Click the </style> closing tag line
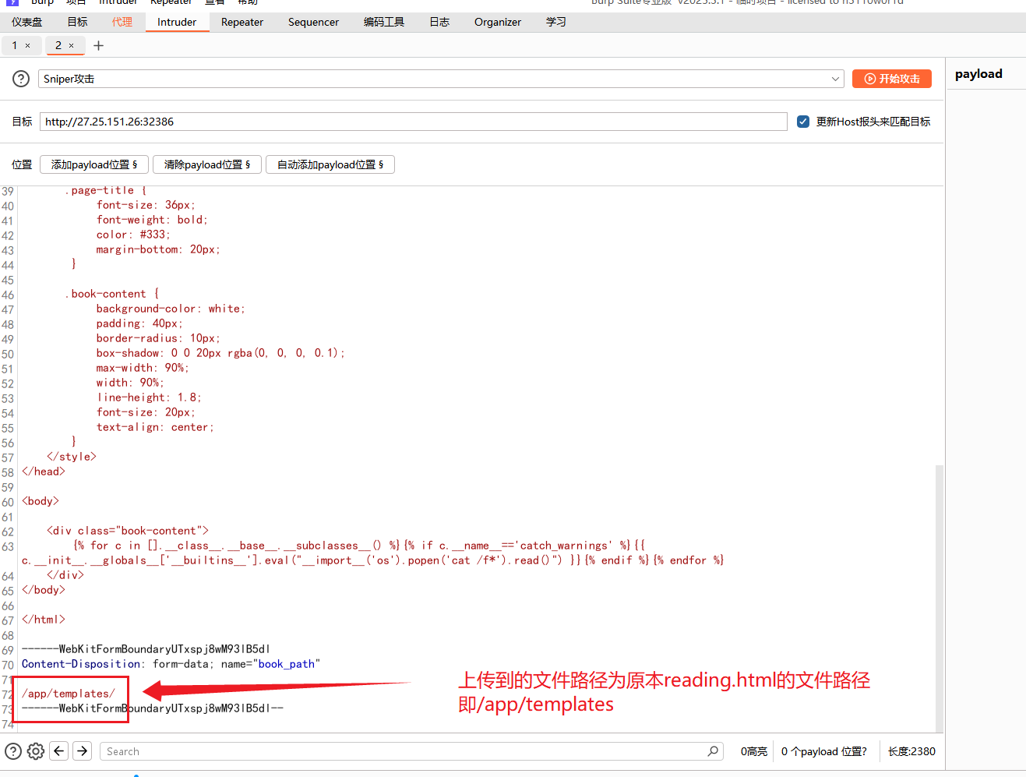The image size is (1026, 777). coord(72,457)
